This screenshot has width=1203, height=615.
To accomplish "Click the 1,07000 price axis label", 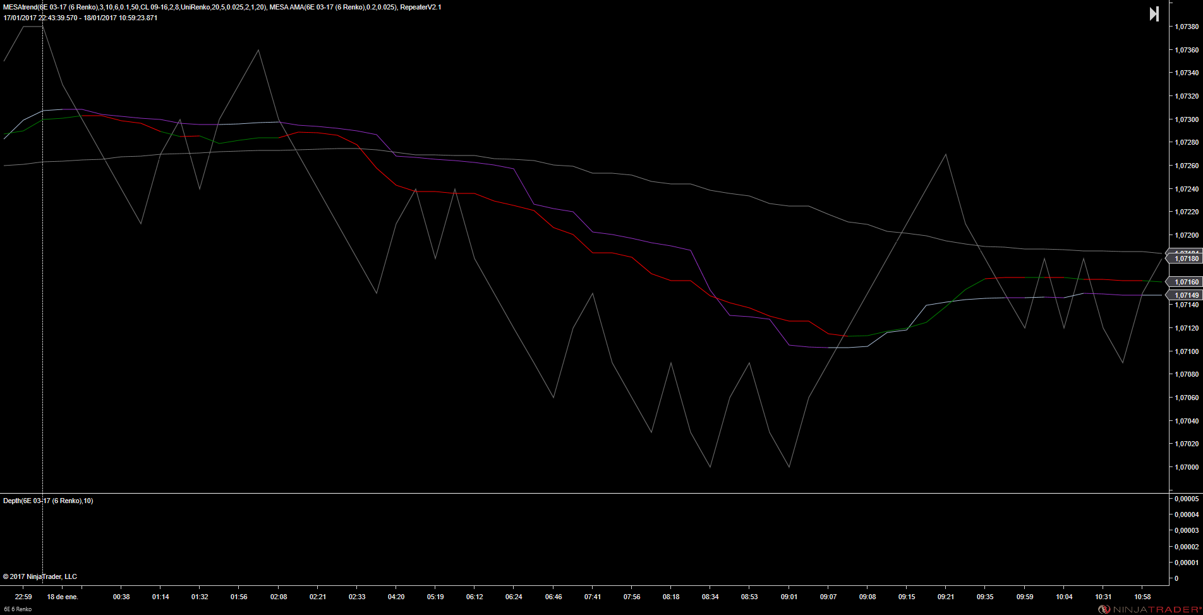I will [x=1187, y=467].
